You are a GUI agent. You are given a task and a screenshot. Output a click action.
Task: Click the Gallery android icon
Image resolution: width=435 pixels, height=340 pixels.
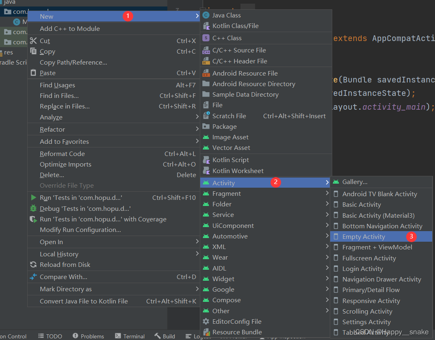336,182
